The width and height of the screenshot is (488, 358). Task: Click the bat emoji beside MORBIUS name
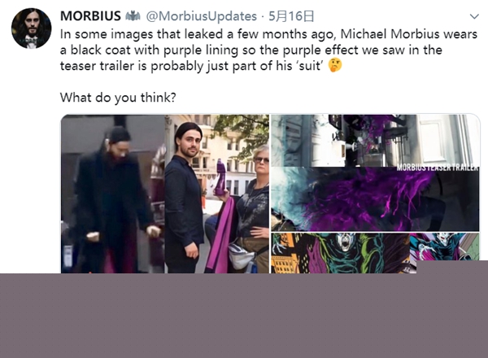[x=133, y=16]
